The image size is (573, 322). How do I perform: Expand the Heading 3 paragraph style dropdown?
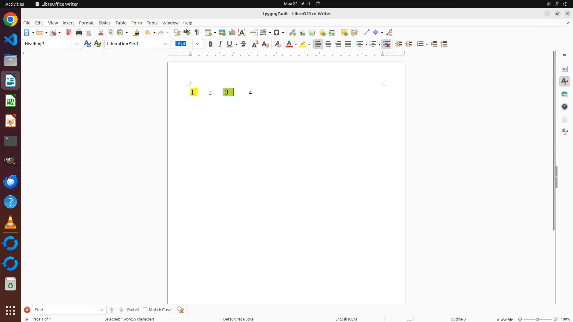[77, 44]
